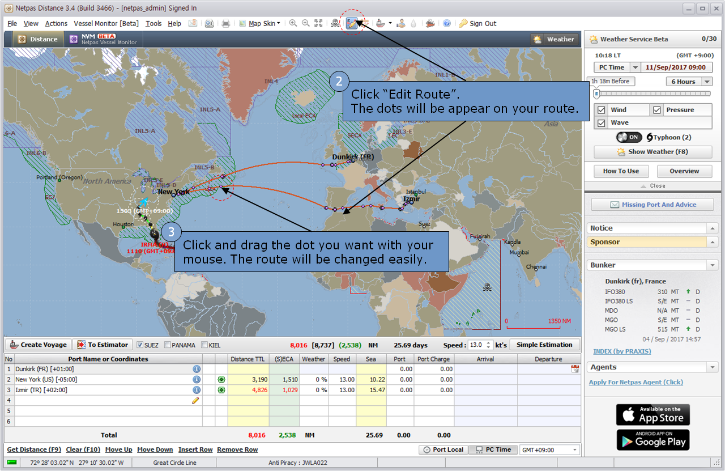Click green route icon in Izmir row
Screen dimensions: 725x471
click(221, 390)
